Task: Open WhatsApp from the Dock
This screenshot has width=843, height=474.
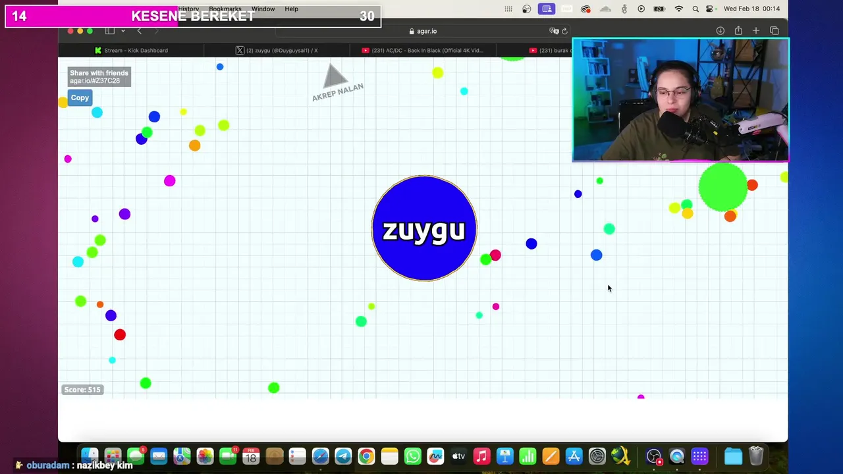Action: (412, 456)
